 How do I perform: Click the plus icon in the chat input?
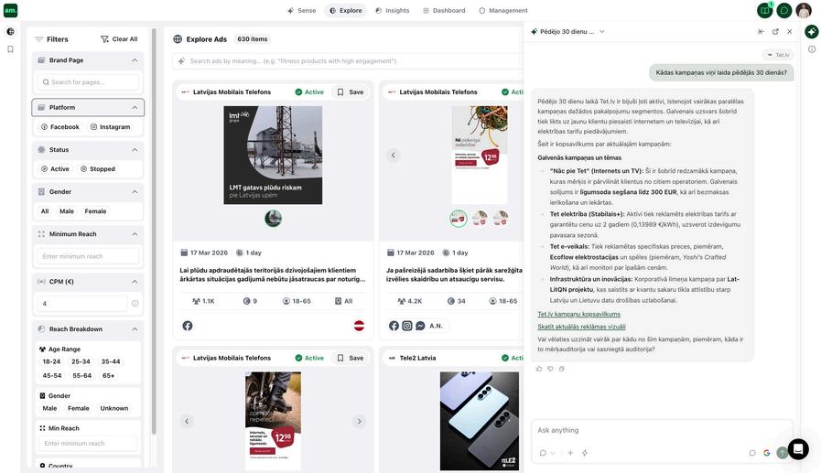570,453
